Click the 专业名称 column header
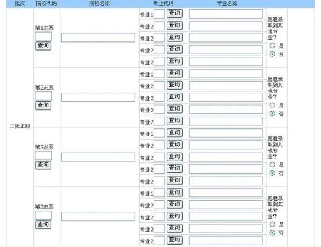Viewport: 321px width, 247px height. click(x=227, y=3)
